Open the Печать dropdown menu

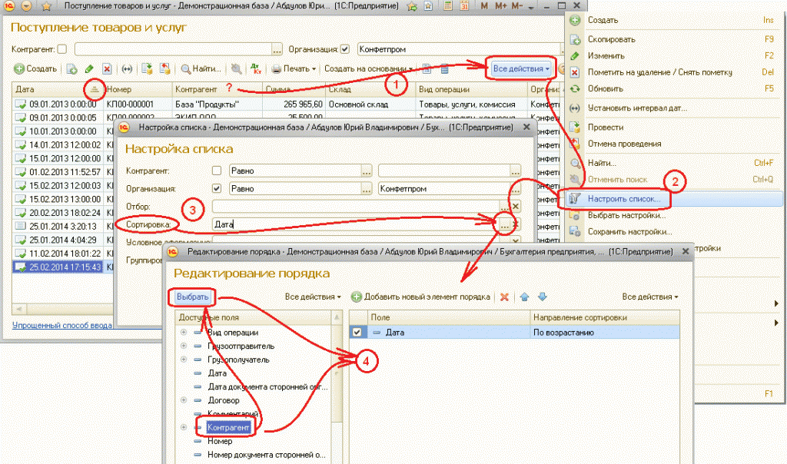[x=294, y=69]
